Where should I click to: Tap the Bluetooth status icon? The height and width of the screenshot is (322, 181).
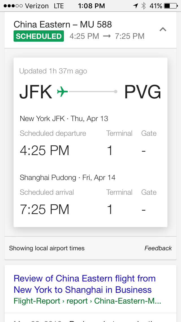(x=144, y=6)
